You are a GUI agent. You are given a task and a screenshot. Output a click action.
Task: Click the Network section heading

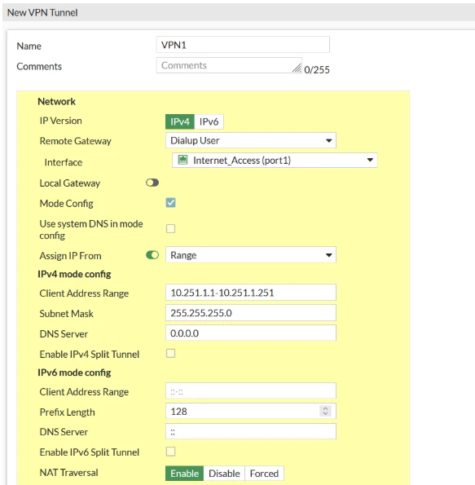(x=56, y=101)
